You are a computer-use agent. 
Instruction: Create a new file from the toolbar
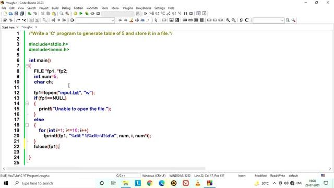click(5, 14)
